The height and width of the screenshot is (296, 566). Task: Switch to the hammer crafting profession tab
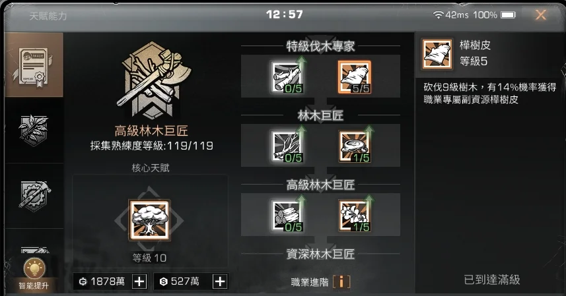tap(34, 196)
